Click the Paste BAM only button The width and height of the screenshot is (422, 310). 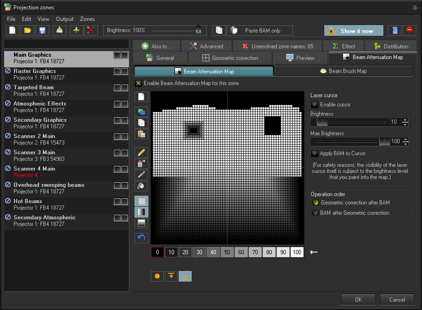click(262, 31)
